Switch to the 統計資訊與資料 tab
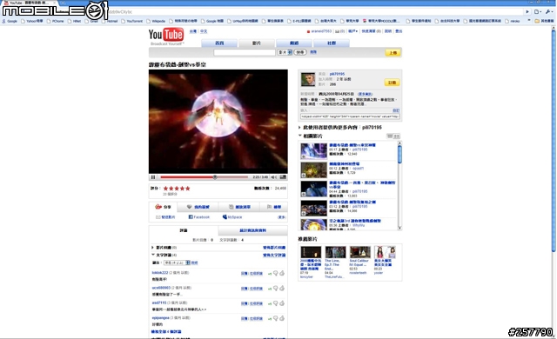The height and width of the screenshot is (339, 557). pos(253,230)
